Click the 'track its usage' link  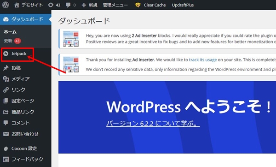203,60
